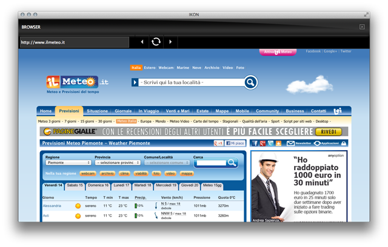Click the Cerca magnifier search button
The height and width of the screenshot is (247, 388).
232,162
